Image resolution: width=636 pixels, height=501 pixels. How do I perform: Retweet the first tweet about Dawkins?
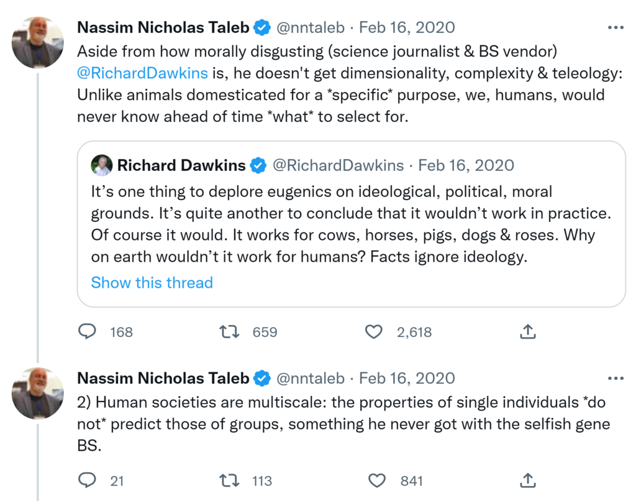[230, 332]
